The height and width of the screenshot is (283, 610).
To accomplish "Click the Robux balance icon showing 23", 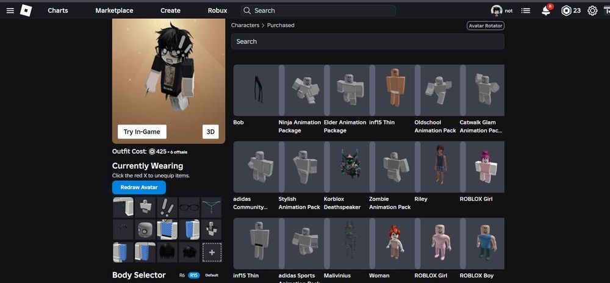I will 566,10.
